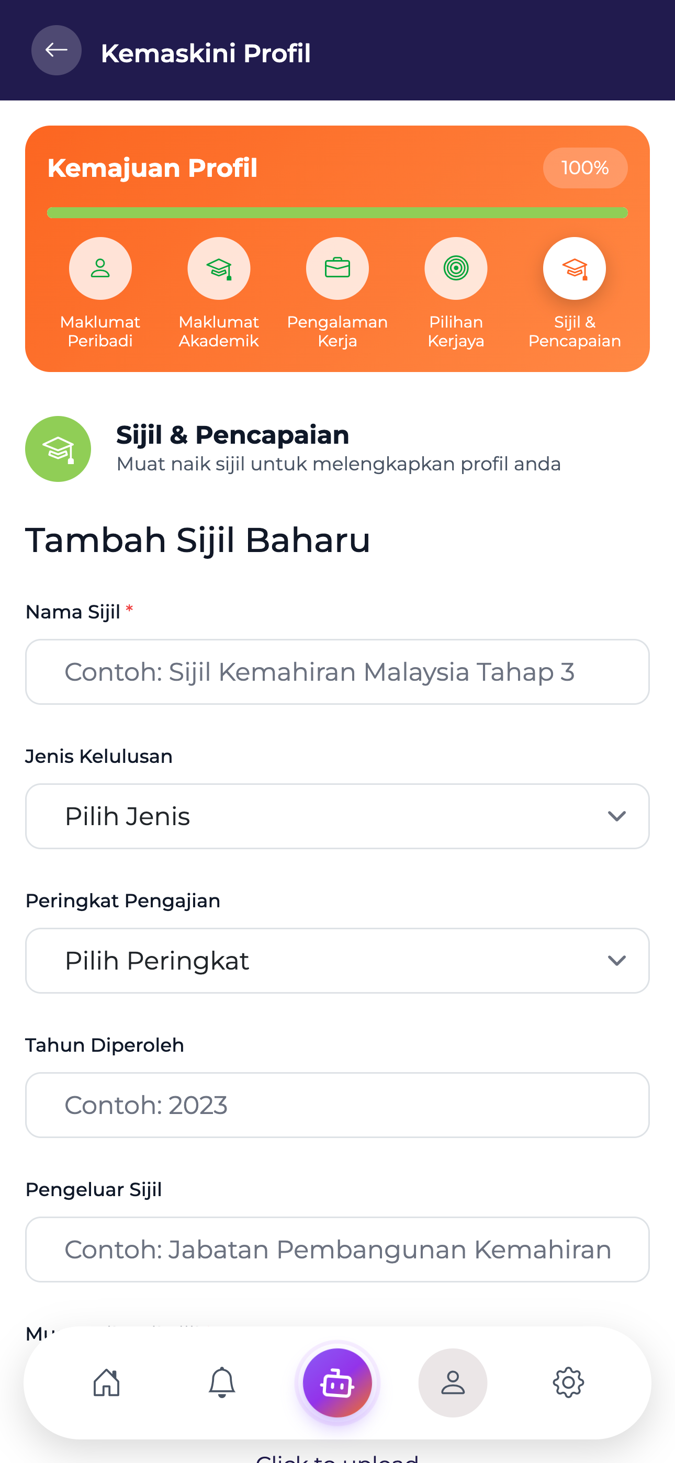Screen dimensions: 675x1463
Task: Open the home icon in bottom bar
Action: point(107,1382)
